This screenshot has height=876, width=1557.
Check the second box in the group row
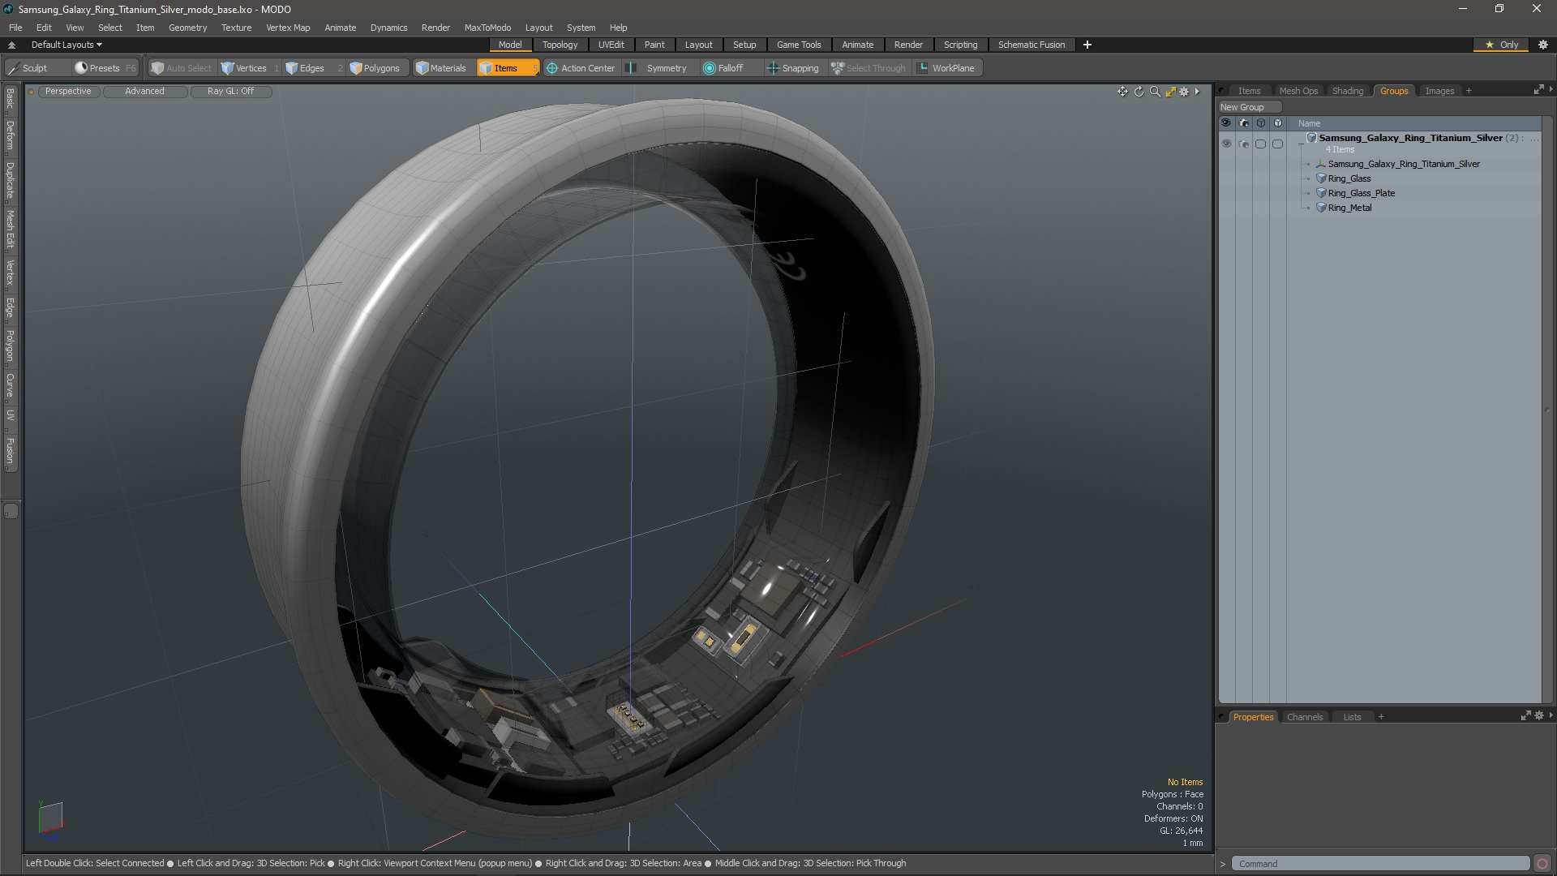(1278, 144)
